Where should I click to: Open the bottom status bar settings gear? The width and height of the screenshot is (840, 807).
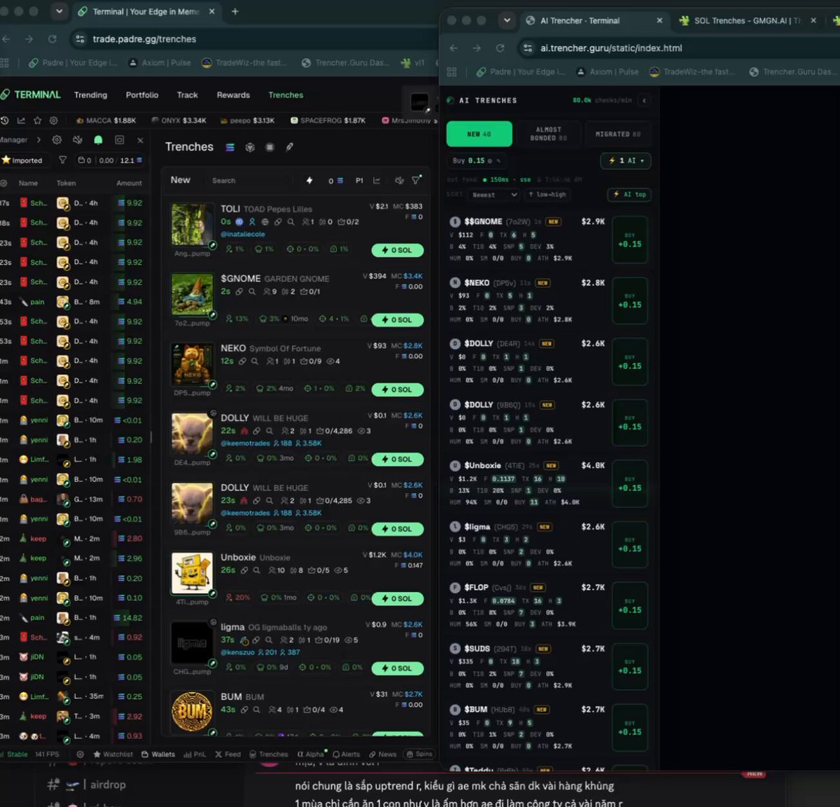click(x=80, y=754)
